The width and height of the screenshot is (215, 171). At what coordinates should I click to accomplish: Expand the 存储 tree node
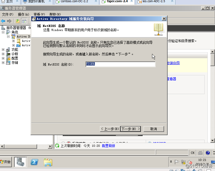pos(3,63)
